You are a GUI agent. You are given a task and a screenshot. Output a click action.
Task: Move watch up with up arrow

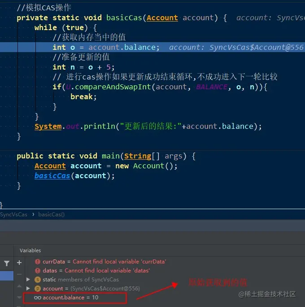[19, 286]
